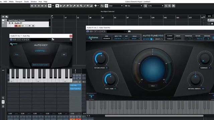Select the Draw pencil tool

pyautogui.click(x=64, y=6)
